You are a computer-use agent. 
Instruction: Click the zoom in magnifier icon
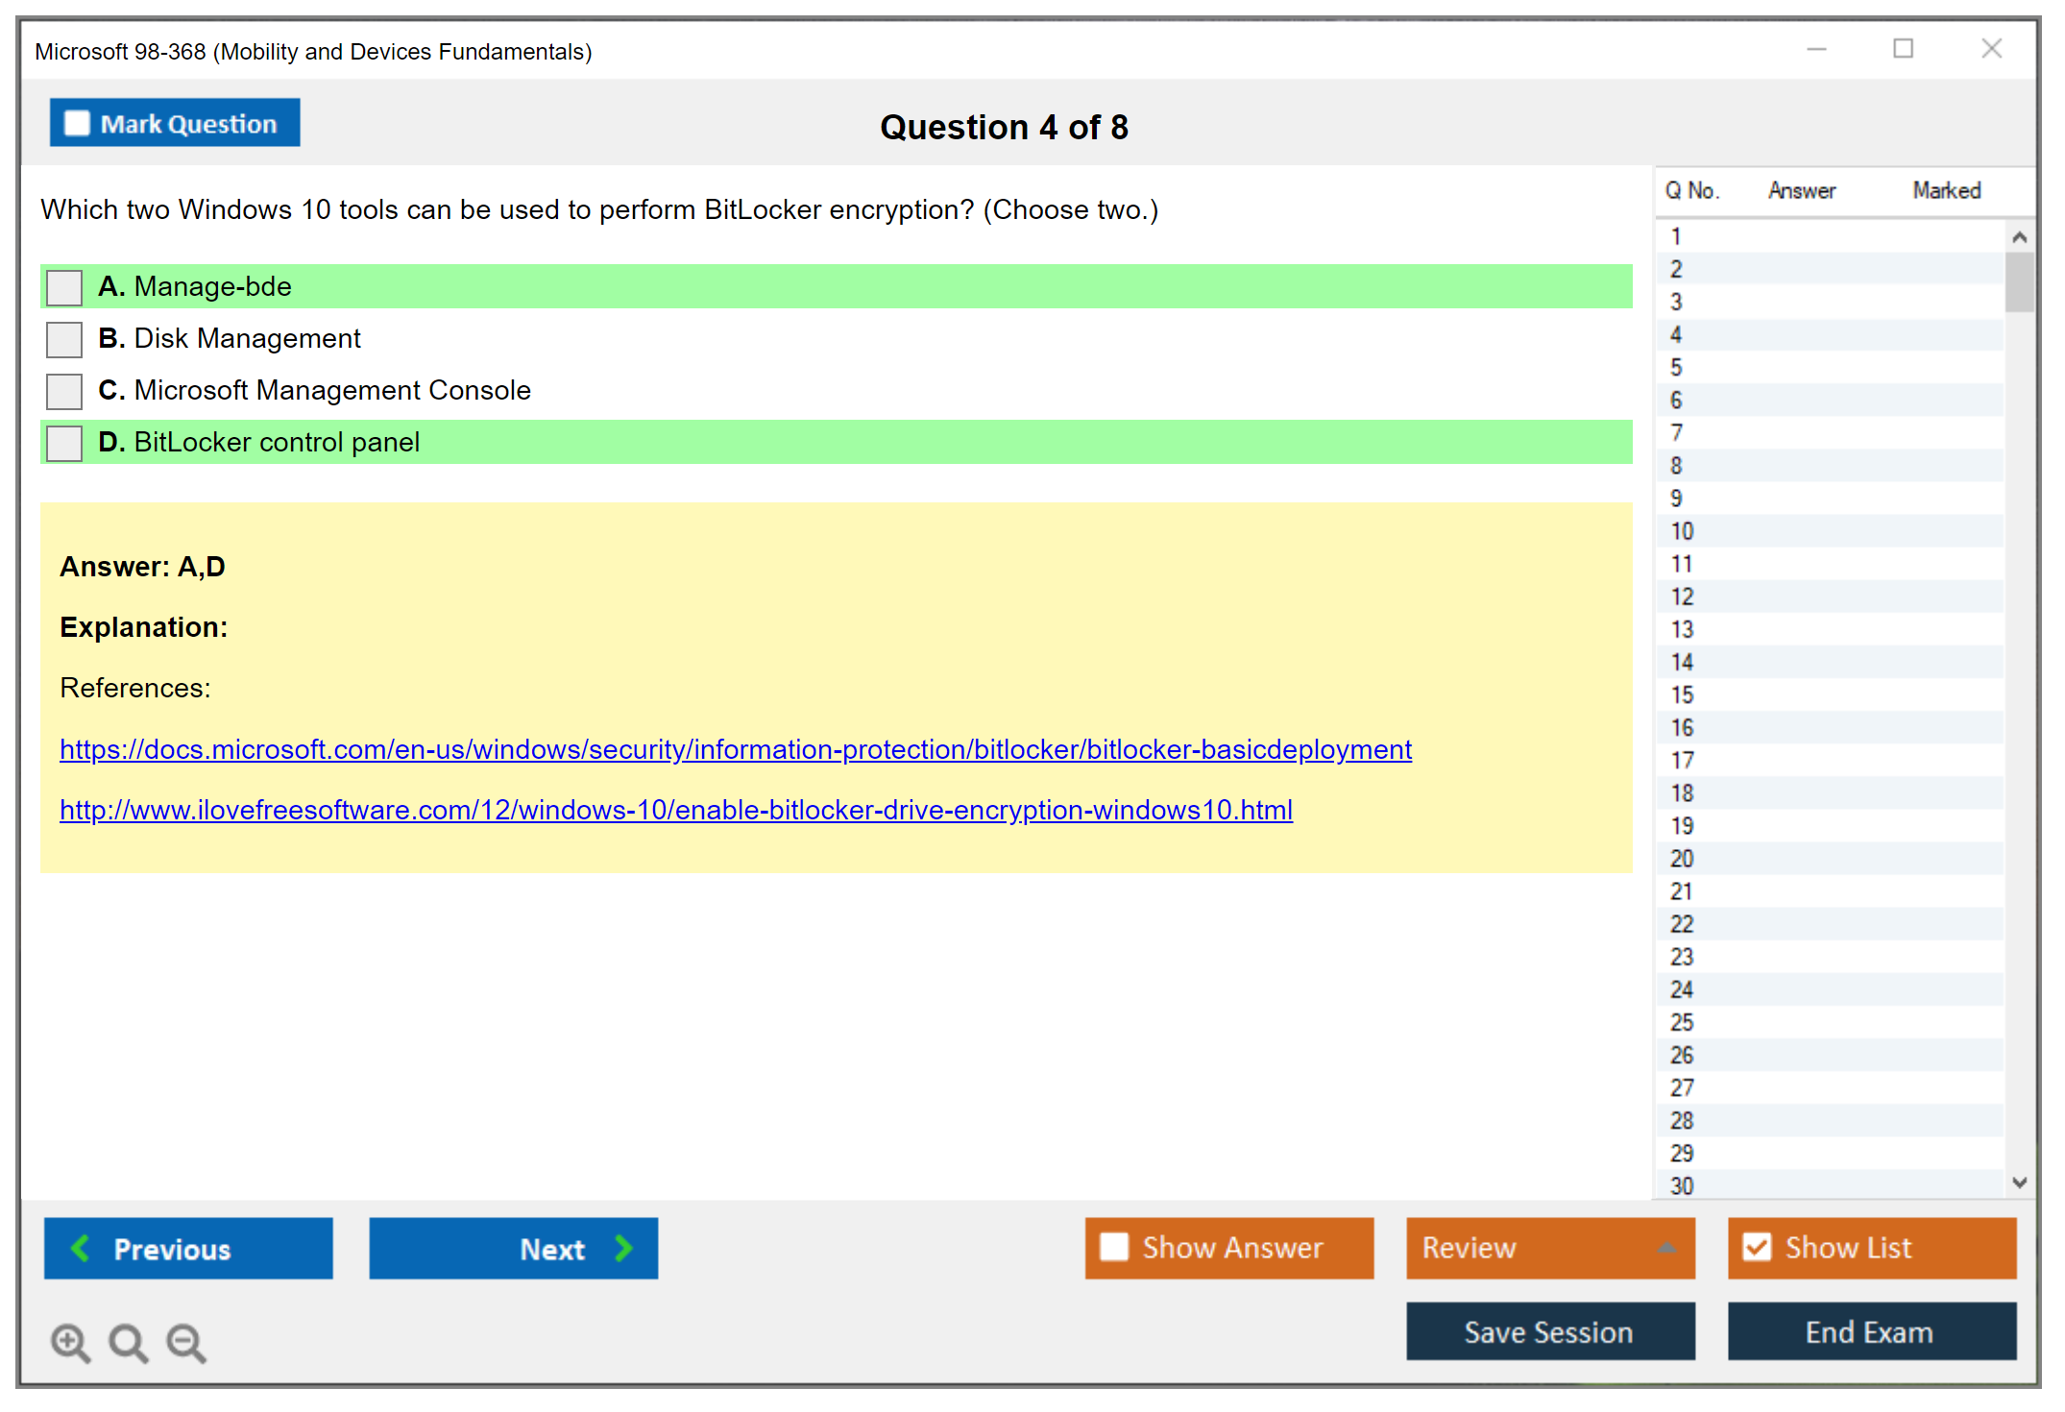(70, 1342)
